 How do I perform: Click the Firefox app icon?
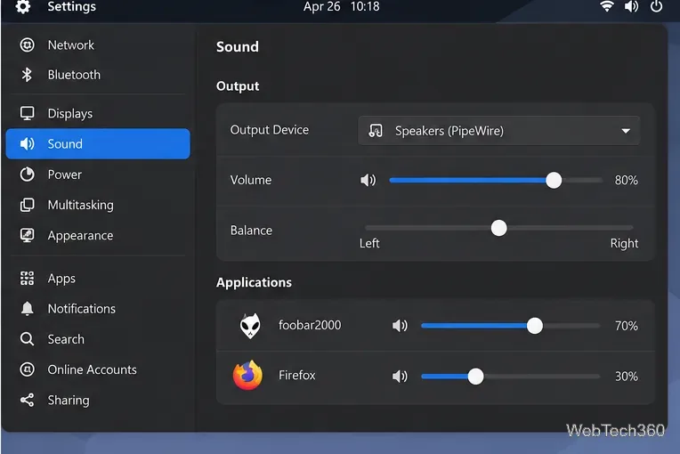tap(247, 375)
